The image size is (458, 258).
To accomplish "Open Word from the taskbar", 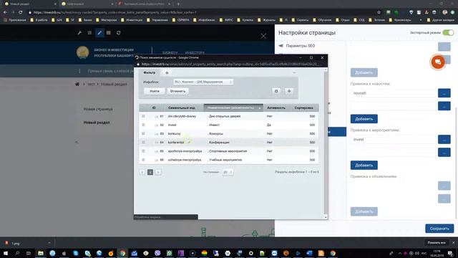I will (x=309, y=253).
